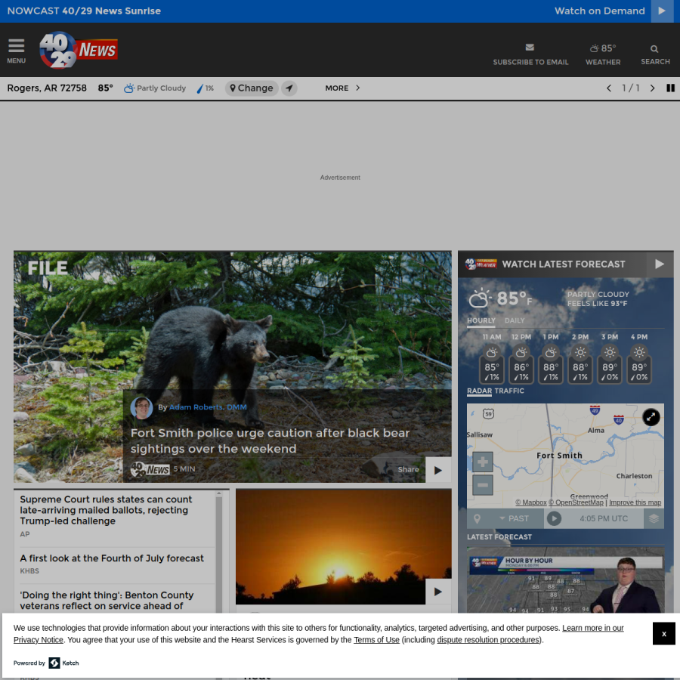
Task: Pause the ticker rotation
Action: click(670, 88)
